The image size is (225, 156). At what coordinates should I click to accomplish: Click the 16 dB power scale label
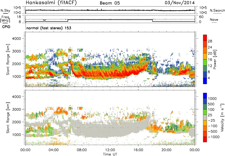coord(210,60)
